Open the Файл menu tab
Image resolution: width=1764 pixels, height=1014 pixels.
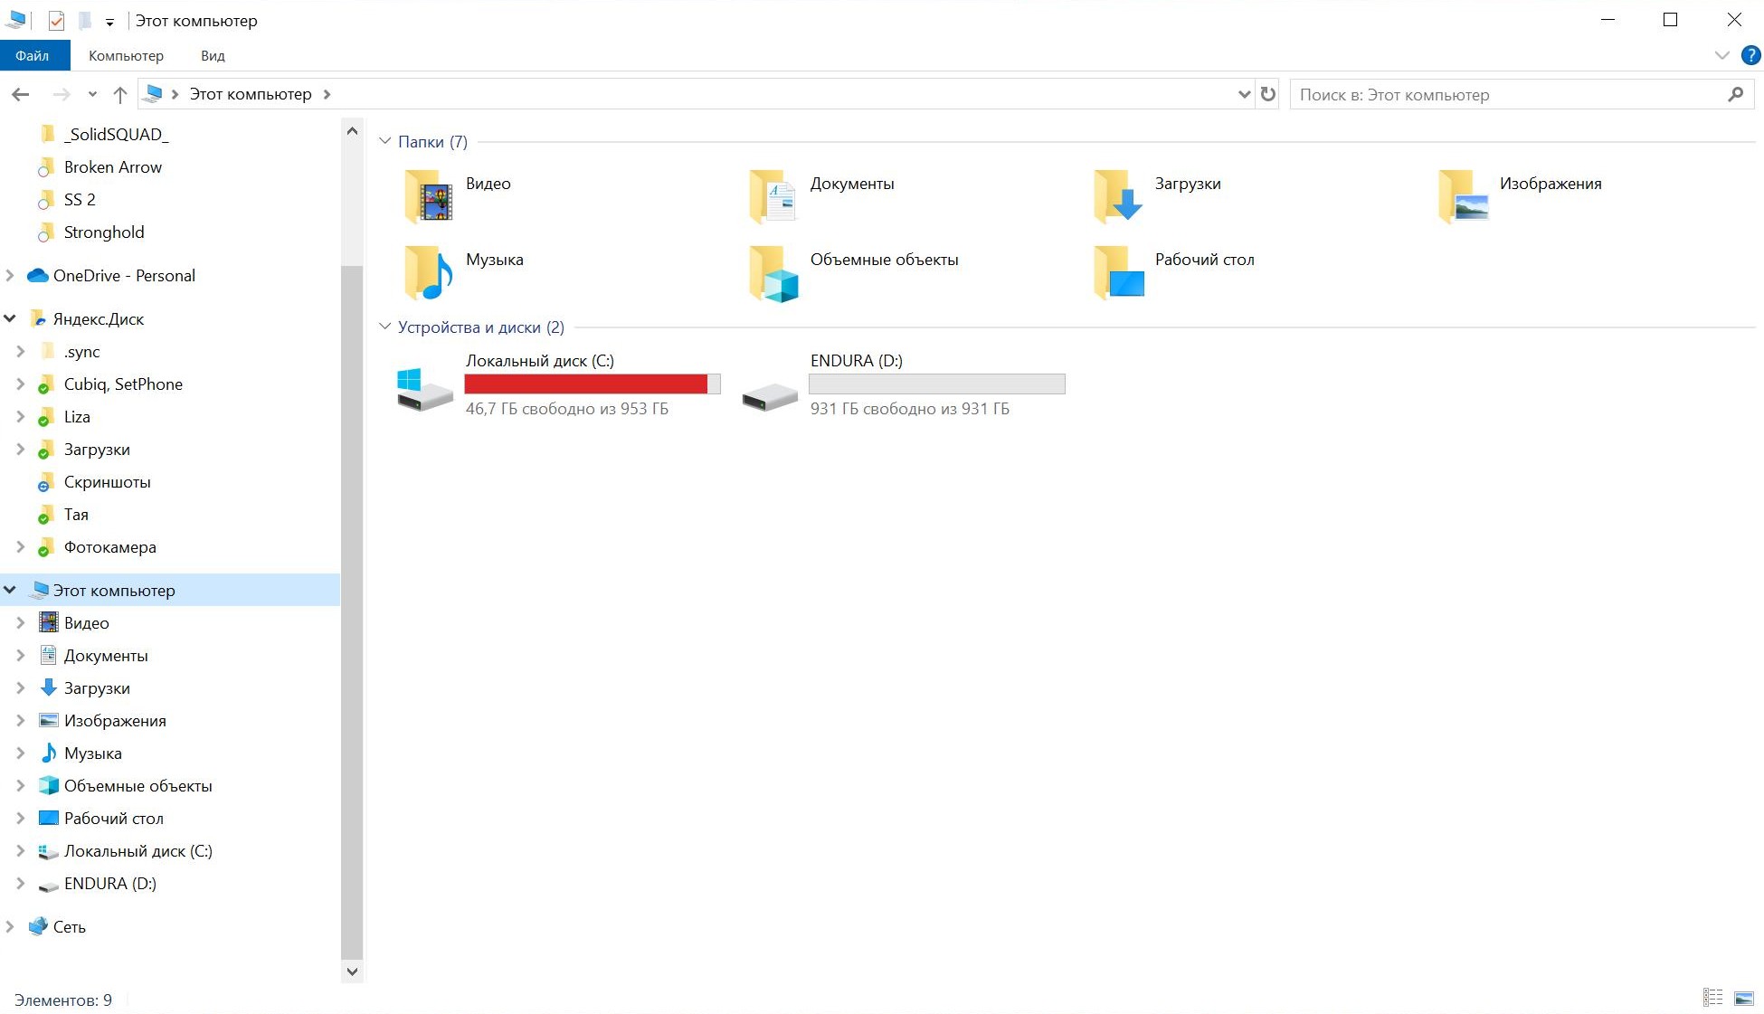coord(33,55)
